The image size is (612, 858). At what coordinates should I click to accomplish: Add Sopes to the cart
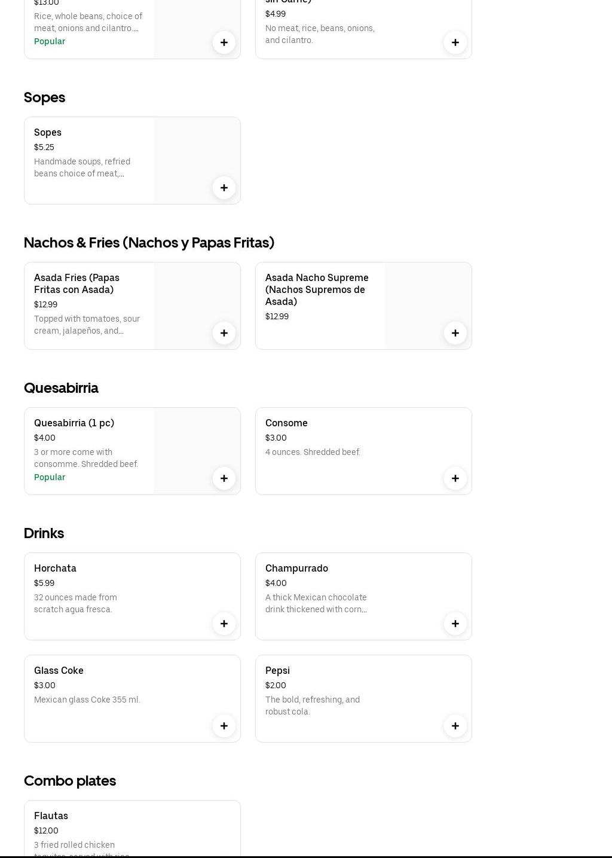click(224, 188)
